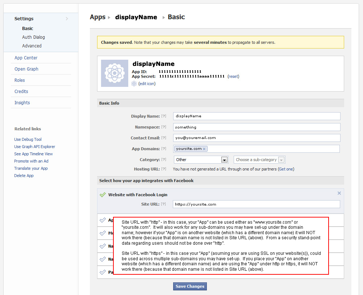Image resolution: width=363 pixels, height=295 pixels.
Task: Close the Website with Facebook Login section
Action: click(339, 193)
